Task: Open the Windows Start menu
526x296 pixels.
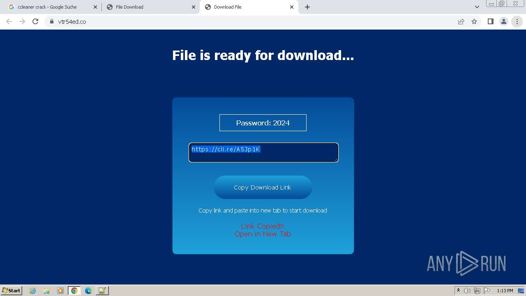Action: [12, 291]
